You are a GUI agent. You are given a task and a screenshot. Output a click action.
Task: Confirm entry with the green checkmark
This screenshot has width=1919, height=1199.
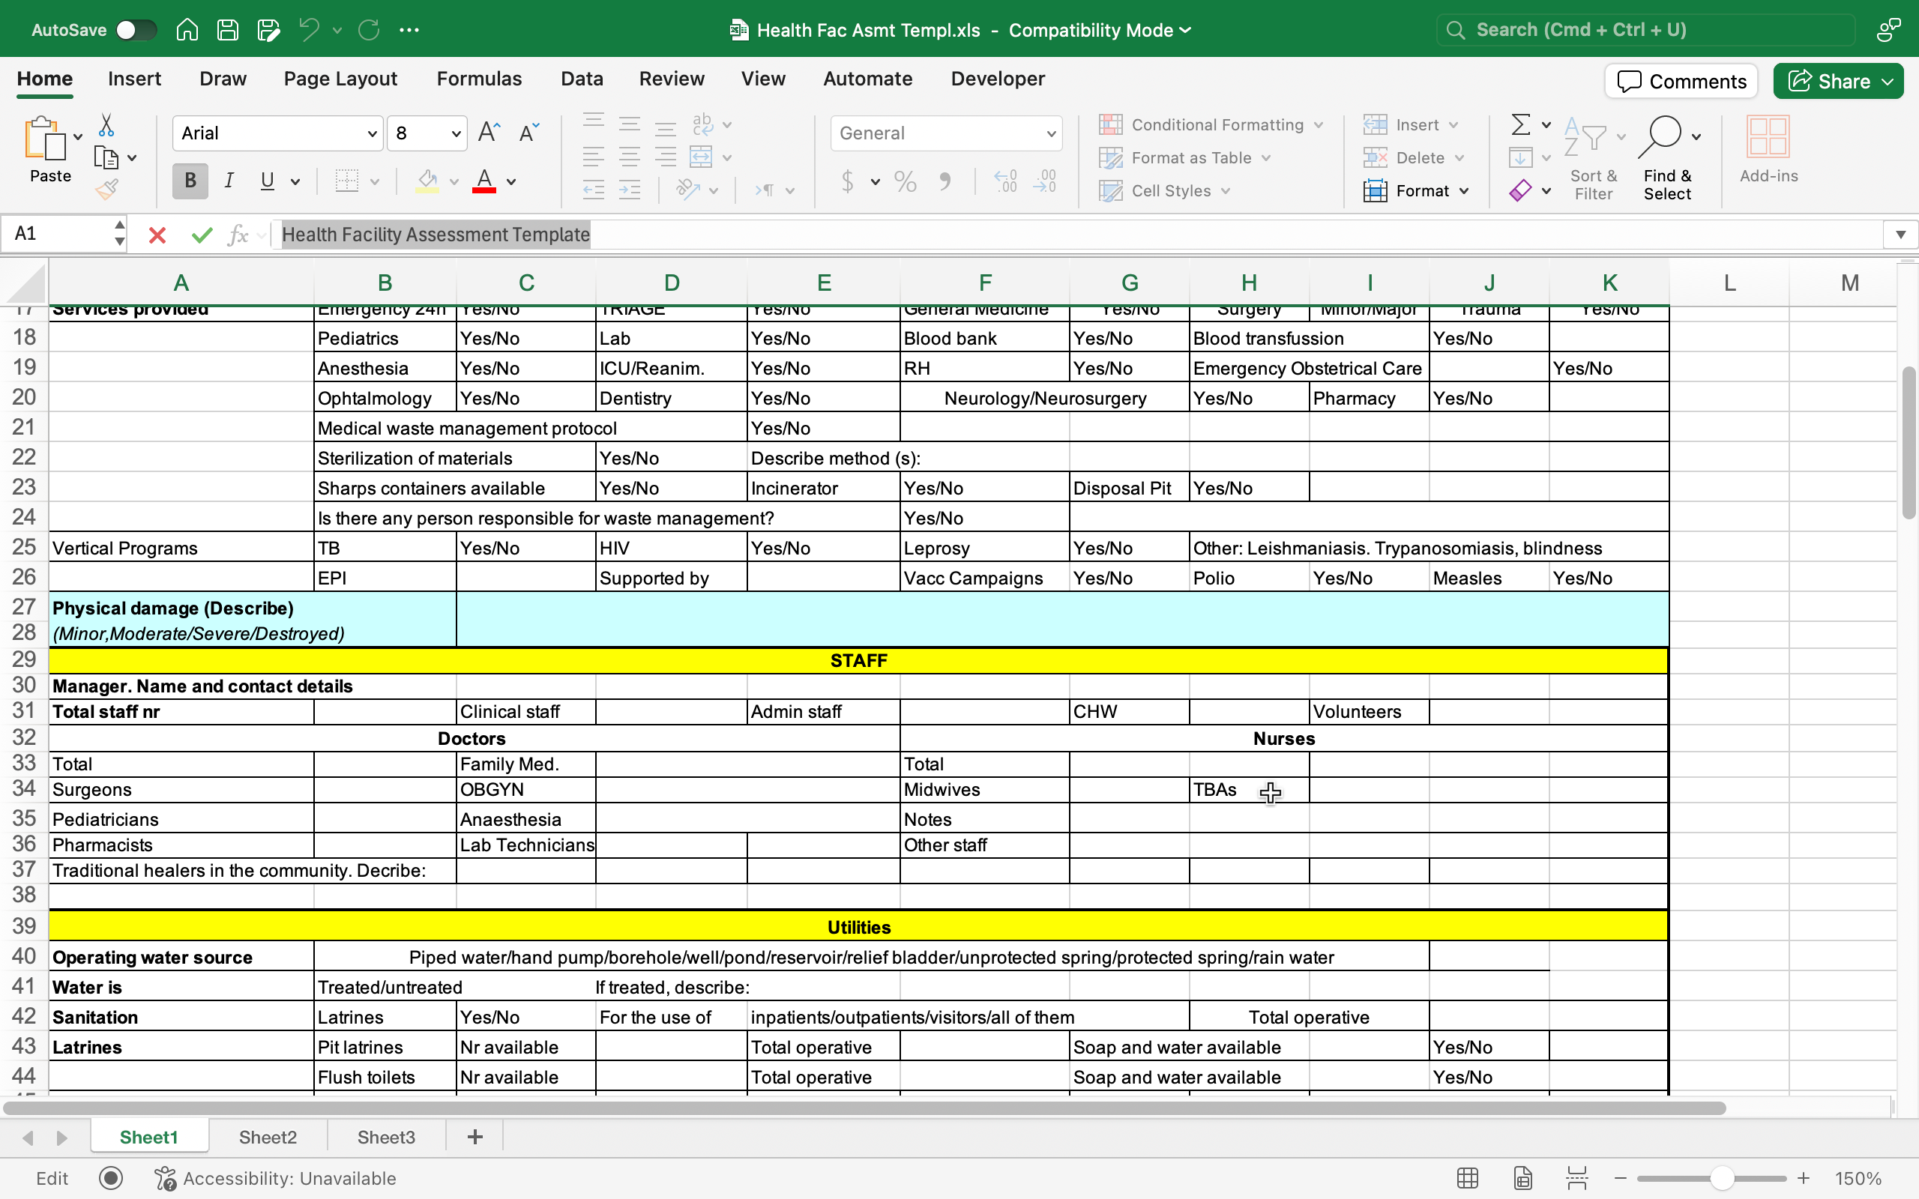click(202, 235)
